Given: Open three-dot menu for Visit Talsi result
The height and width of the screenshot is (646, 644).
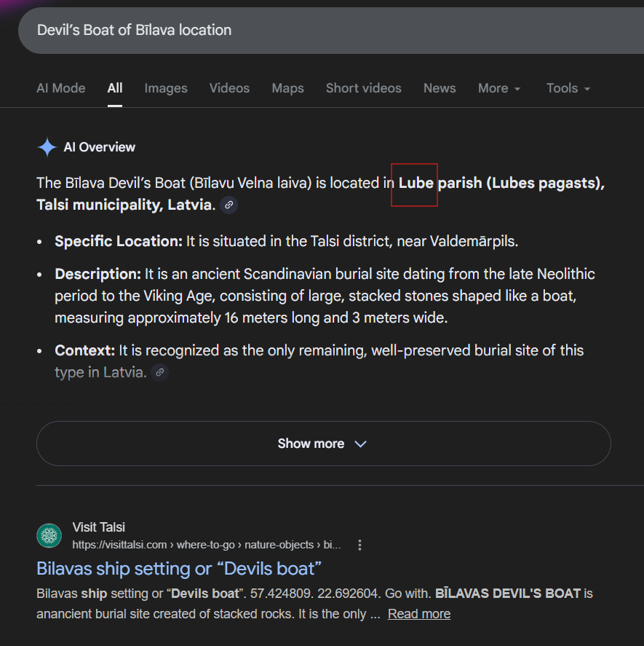Looking at the screenshot, I should coord(360,545).
